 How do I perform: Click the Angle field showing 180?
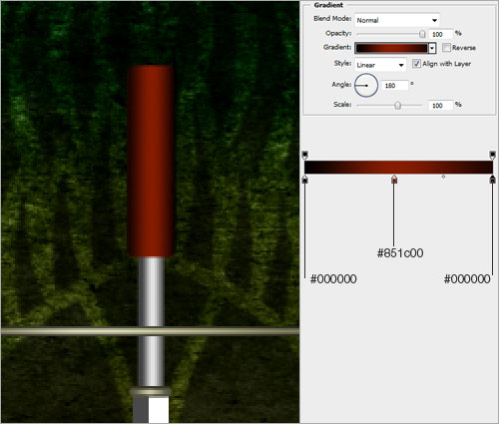coord(394,86)
